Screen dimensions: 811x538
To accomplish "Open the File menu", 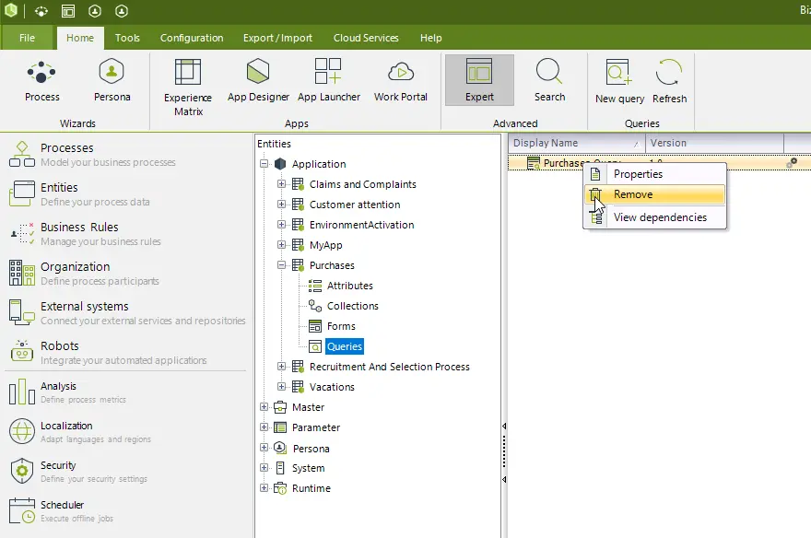I will (27, 38).
